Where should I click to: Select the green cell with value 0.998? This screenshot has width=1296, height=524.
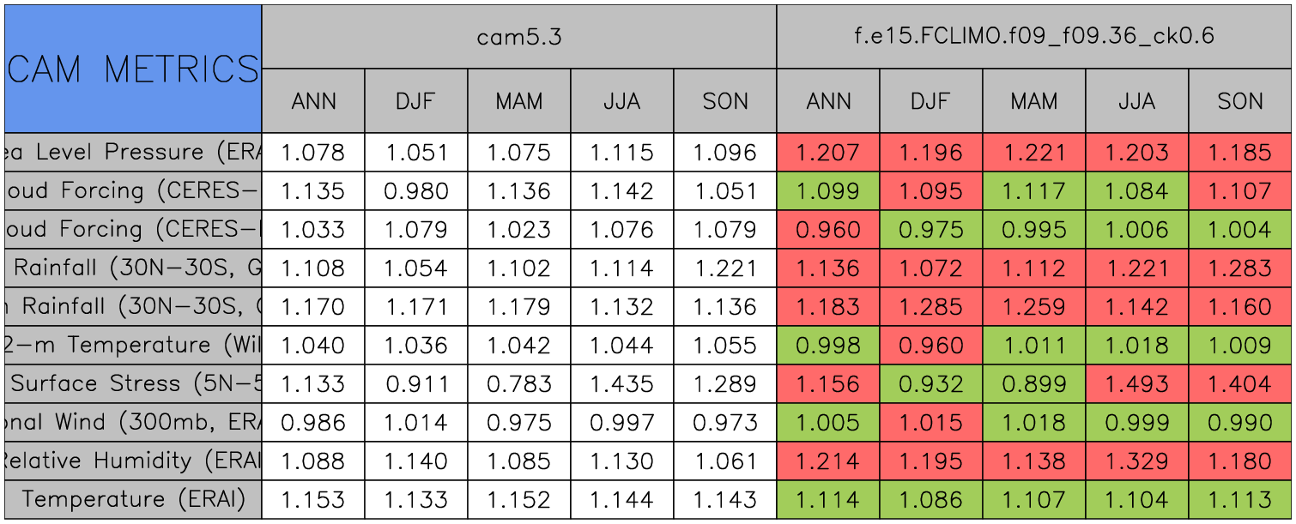coord(828,345)
